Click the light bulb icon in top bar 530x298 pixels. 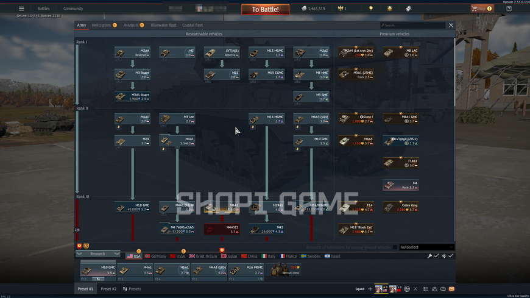point(371,9)
